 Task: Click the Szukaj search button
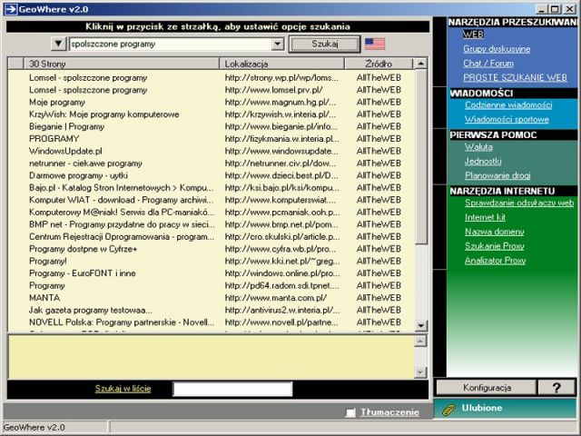pos(325,44)
